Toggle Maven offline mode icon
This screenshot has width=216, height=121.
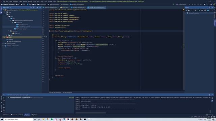click(205, 10)
